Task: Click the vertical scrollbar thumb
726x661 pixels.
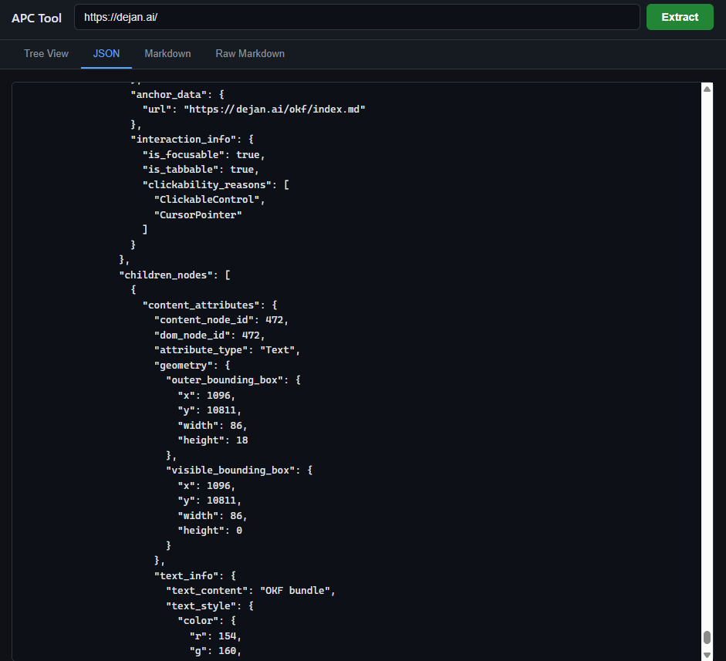Action: [707, 637]
